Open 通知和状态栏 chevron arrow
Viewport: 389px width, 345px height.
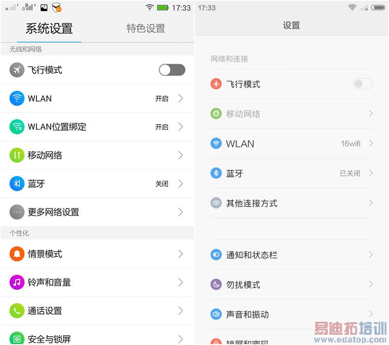click(x=371, y=255)
